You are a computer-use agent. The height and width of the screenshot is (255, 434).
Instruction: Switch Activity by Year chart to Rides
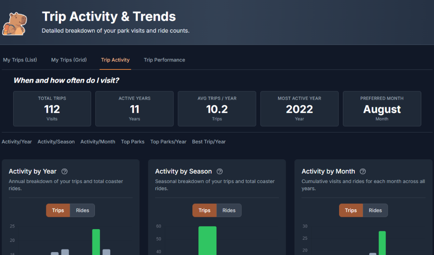click(x=82, y=210)
